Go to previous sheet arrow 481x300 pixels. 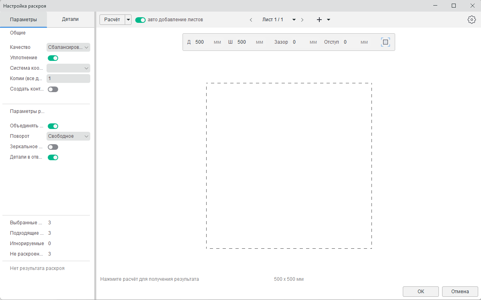pos(251,20)
